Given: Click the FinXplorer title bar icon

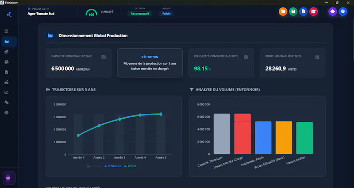Looking at the screenshot, I should click(x=2, y=3).
